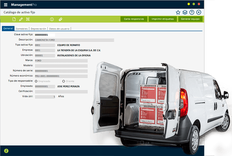The width and height of the screenshot is (232, 156).
Task: Click green window control dot
Action: pos(194,4)
